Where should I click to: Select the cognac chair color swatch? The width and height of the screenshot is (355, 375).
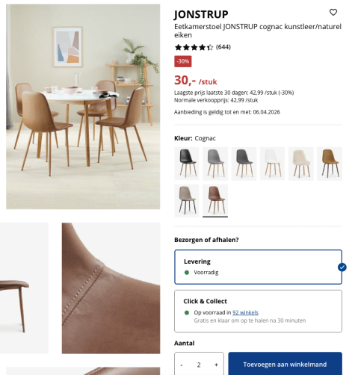tap(215, 201)
